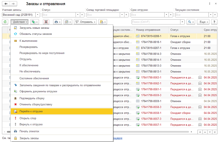The height and width of the screenshot is (142, 221).
Task: Click the Учетная запись field Весенний сад
Action: tap(19, 15)
